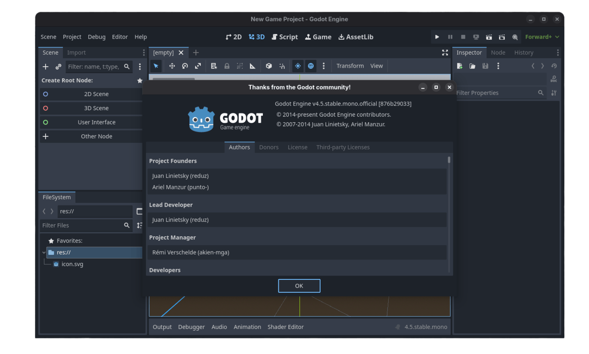Click the Movie Maker mode icon
The height and width of the screenshot is (354, 589).
(515, 37)
